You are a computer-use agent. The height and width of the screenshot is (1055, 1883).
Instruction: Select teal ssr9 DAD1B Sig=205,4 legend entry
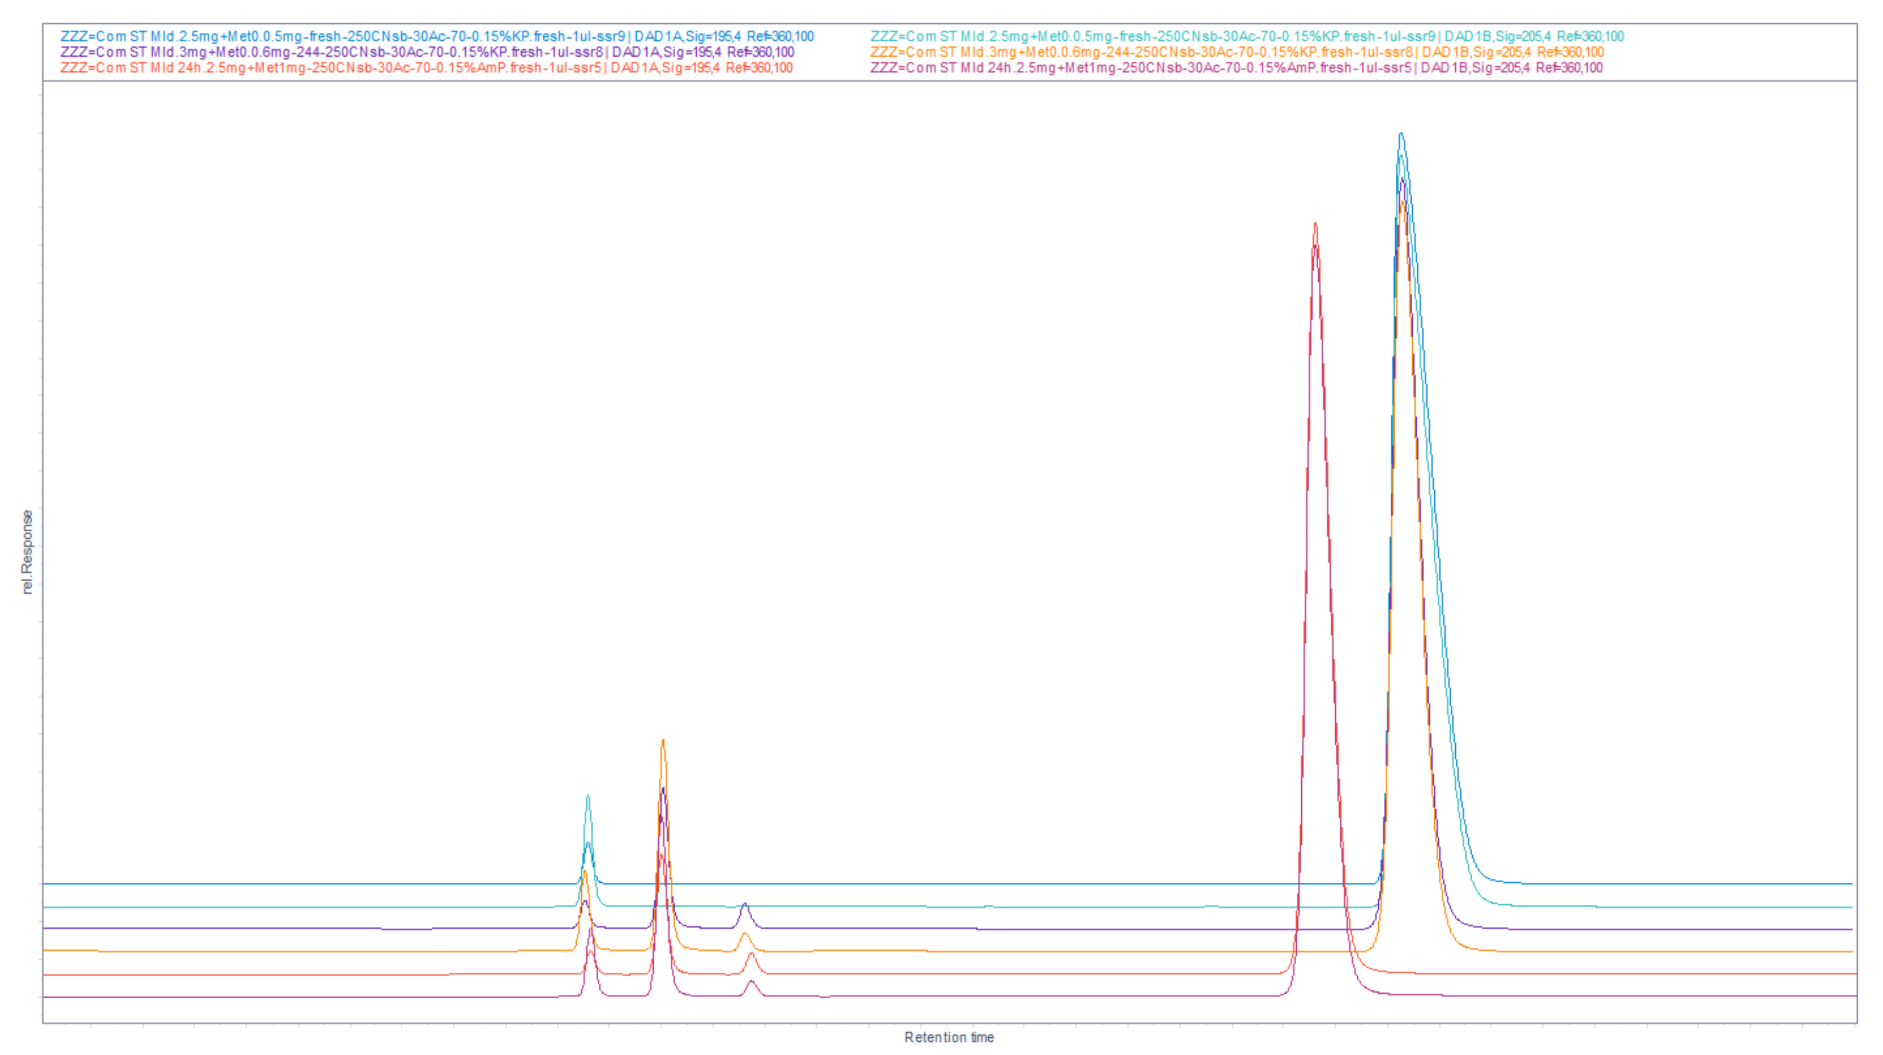(x=1246, y=36)
